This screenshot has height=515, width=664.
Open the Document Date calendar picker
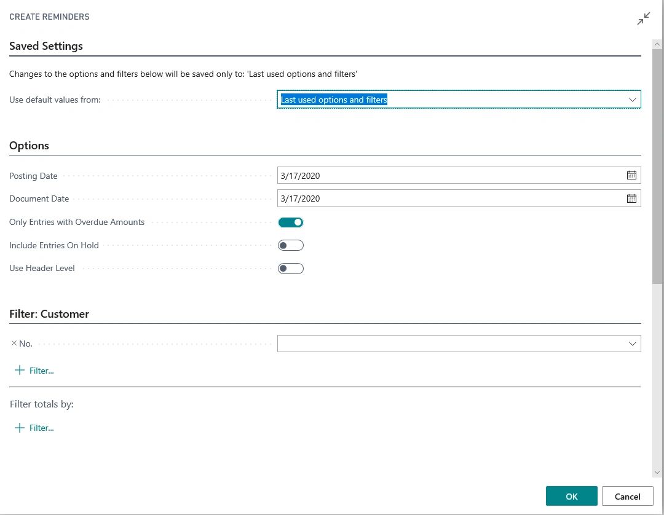(x=631, y=199)
